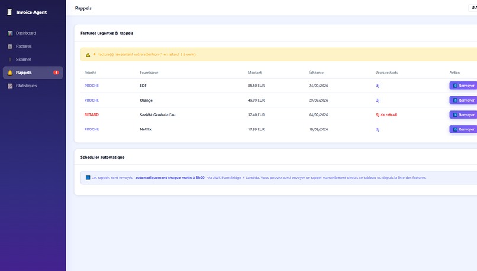Click the 3j value in EDF row
Viewport: 477px width, 271px height.
tap(378, 86)
